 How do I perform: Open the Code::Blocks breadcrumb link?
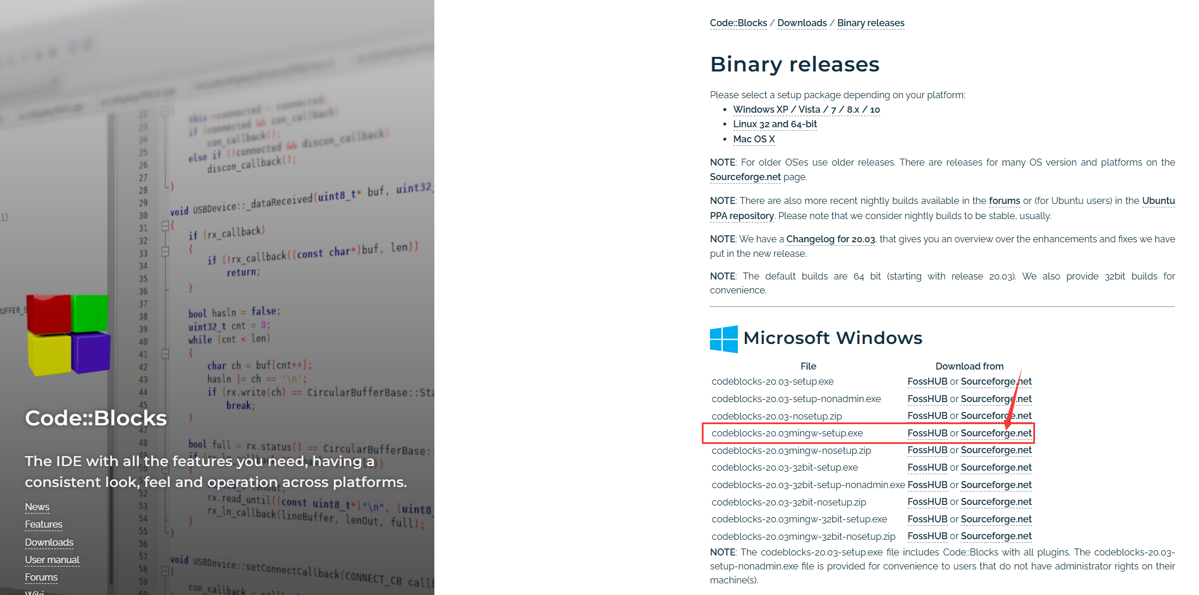(x=738, y=23)
